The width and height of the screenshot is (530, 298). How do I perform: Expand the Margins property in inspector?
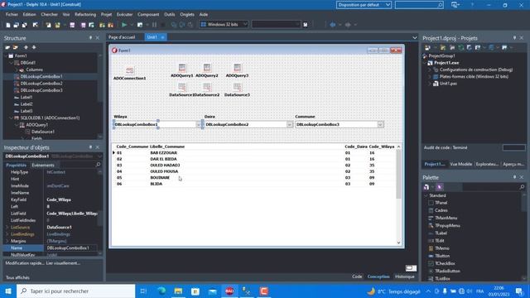[x=7, y=241]
